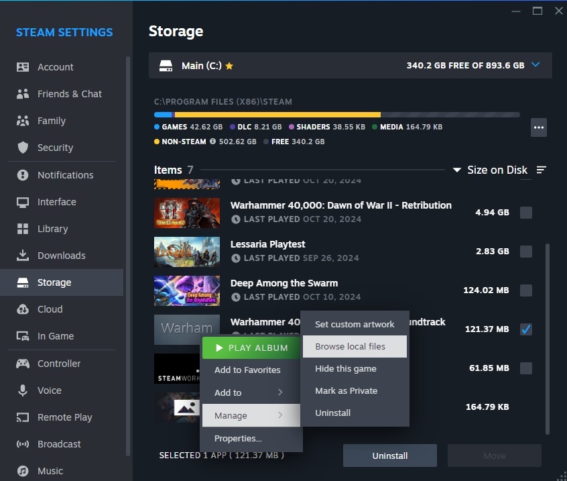Click clock icon on Deep Among the Swarm row
This screenshot has height=481, width=567.
(236, 297)
